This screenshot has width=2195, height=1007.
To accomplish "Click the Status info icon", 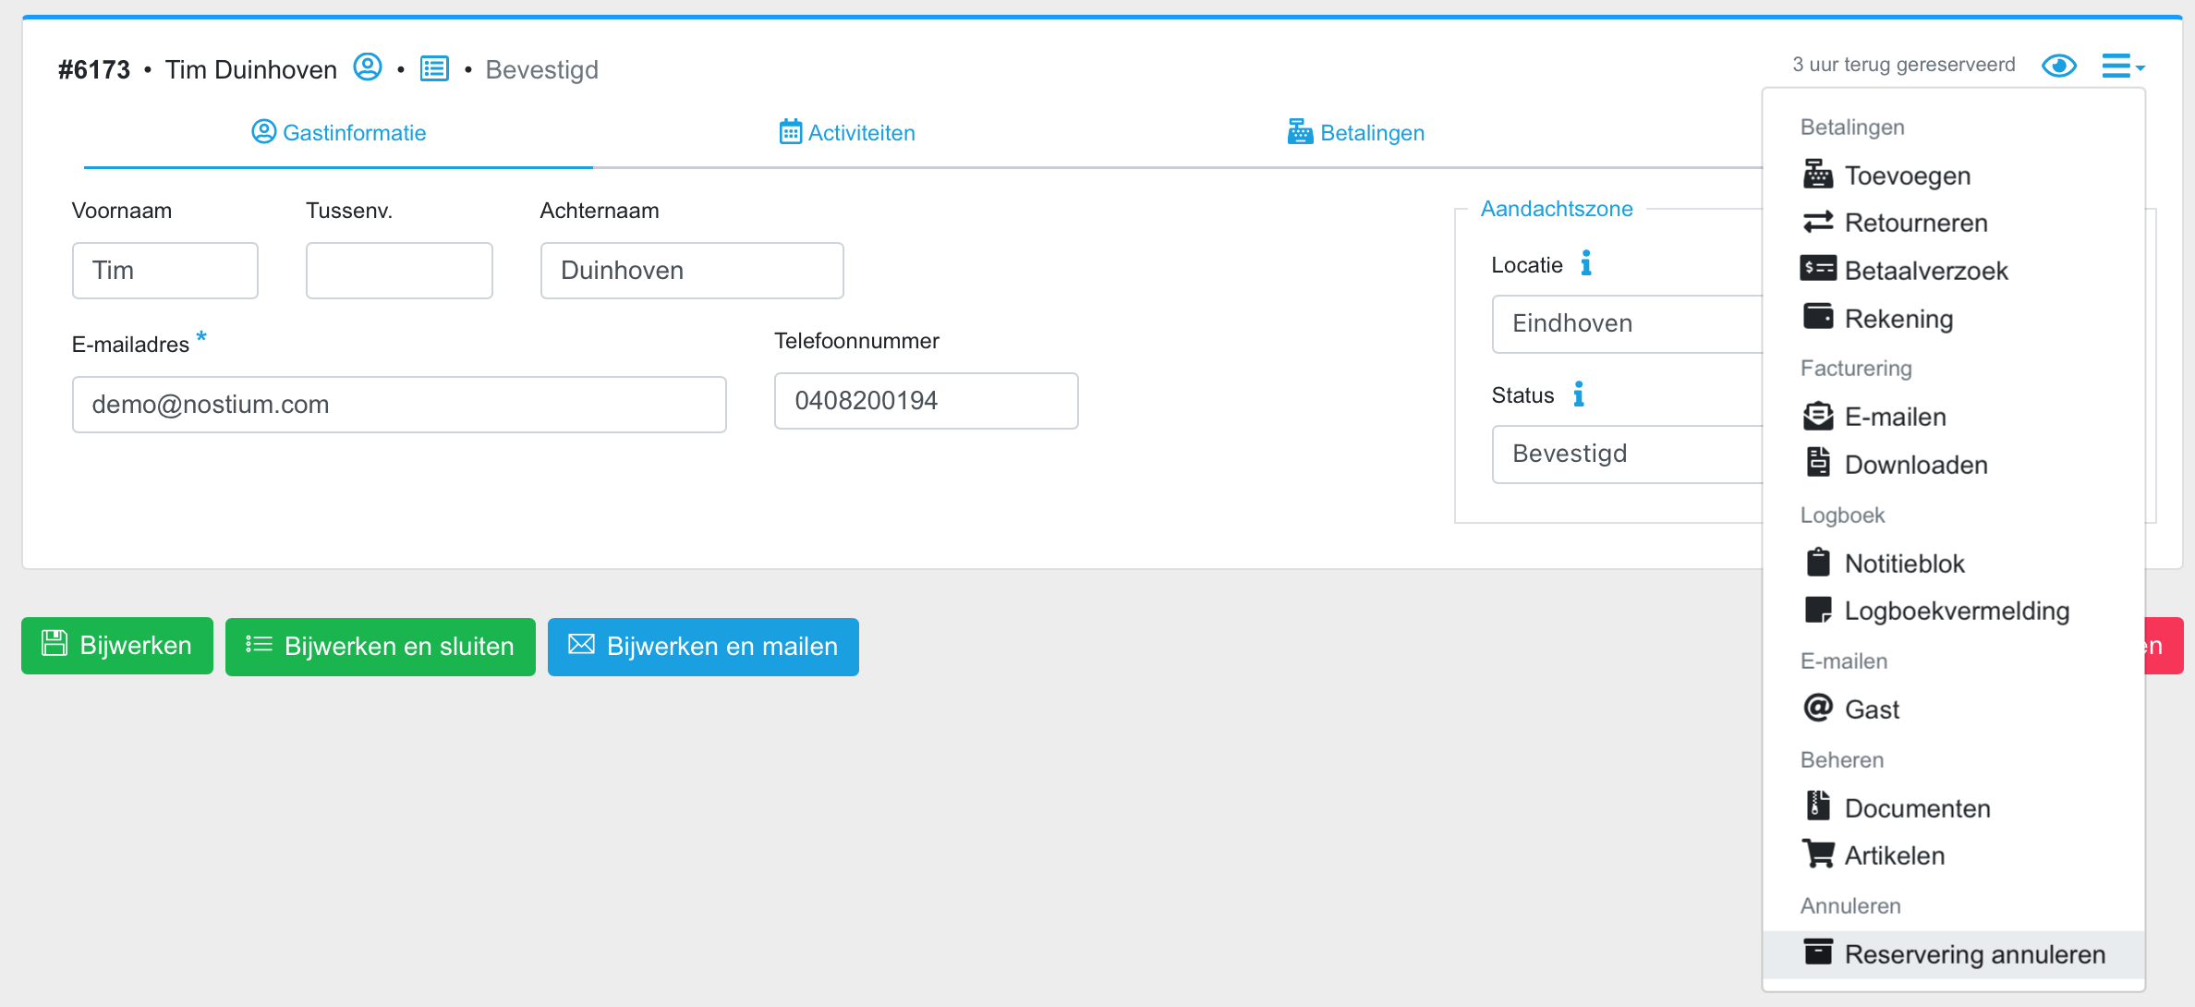I will (x=1578, y=394).
